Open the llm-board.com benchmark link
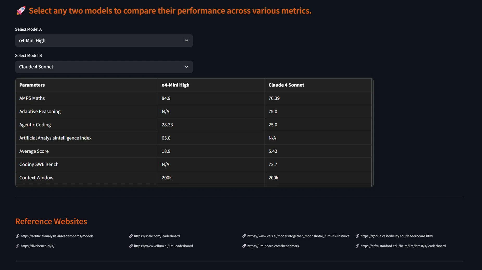This screenshot has height=270, width=482. (x=273, y=246)
